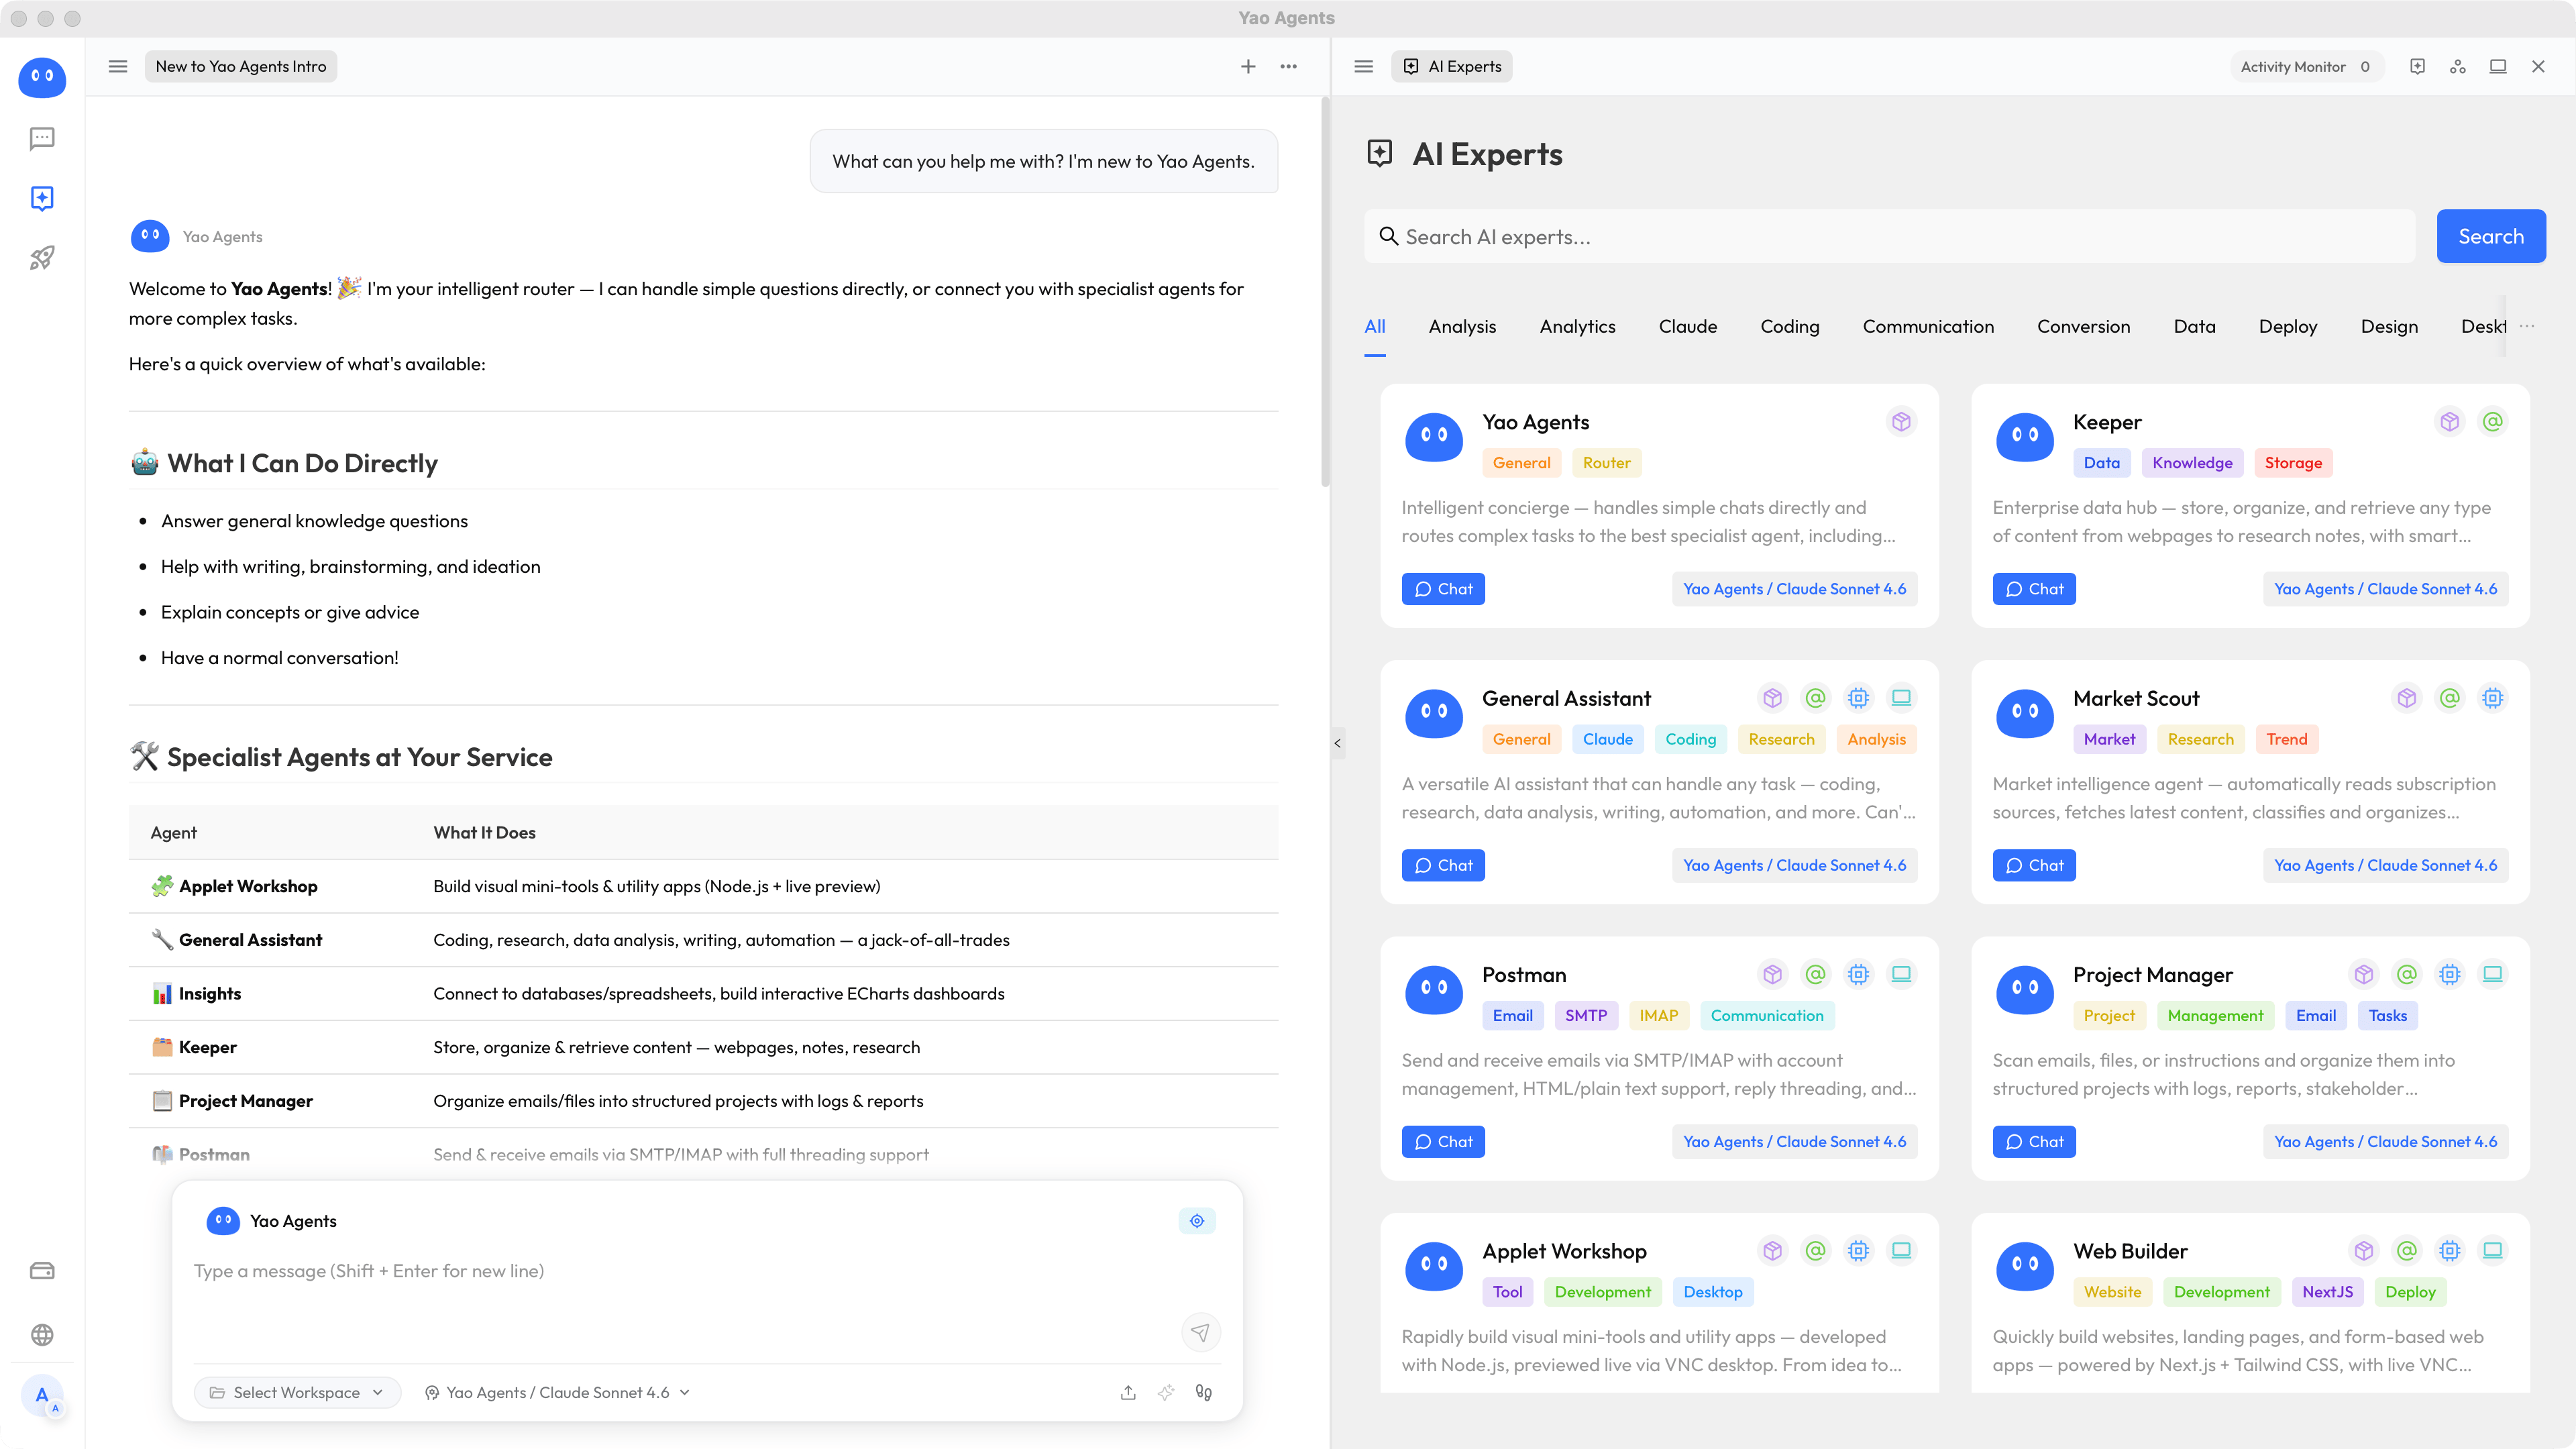Click the 'Knowledge' tag on Keeper card
The height and width of the screenshot is (1449, 2576).
[x=2192, y=463]
